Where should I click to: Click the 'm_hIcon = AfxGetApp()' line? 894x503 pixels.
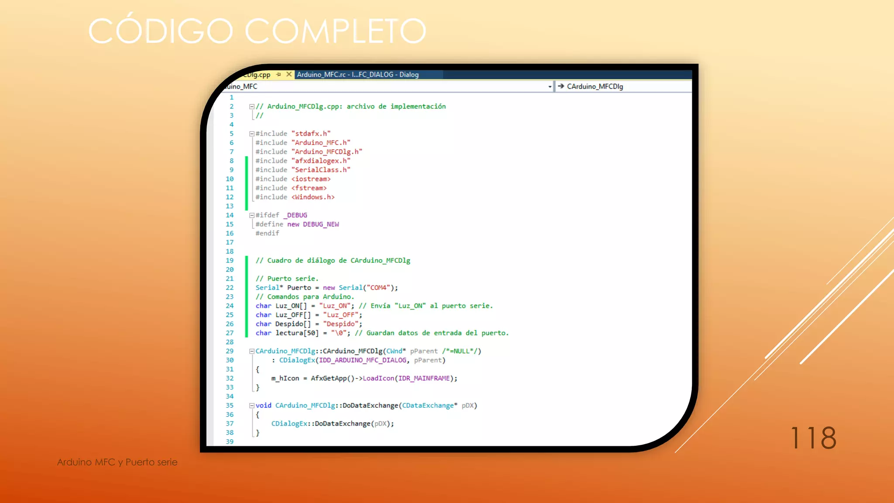tap(364, 379)
